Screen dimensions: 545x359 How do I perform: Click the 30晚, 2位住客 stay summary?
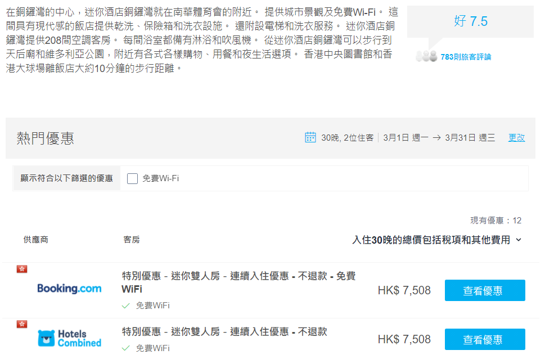coord(347,138)
